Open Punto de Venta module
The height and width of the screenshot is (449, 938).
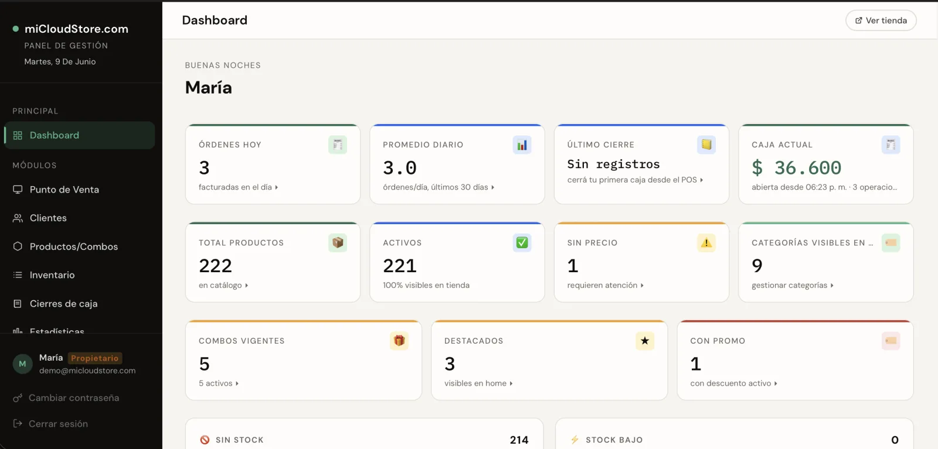[x=80, y=190]
